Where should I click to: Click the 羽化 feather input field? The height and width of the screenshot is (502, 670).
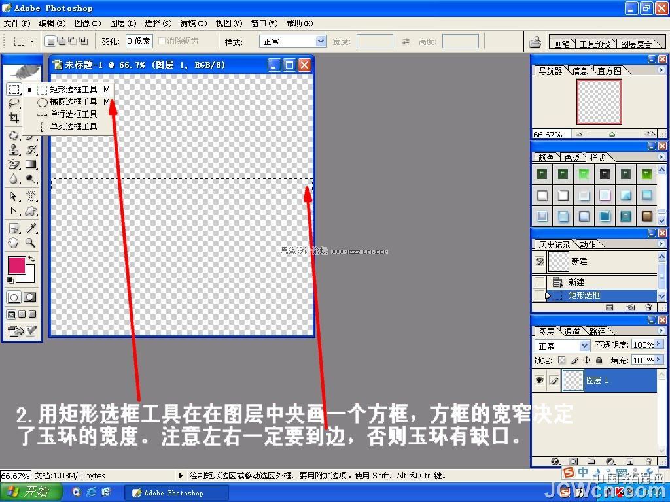click(139, 41)
